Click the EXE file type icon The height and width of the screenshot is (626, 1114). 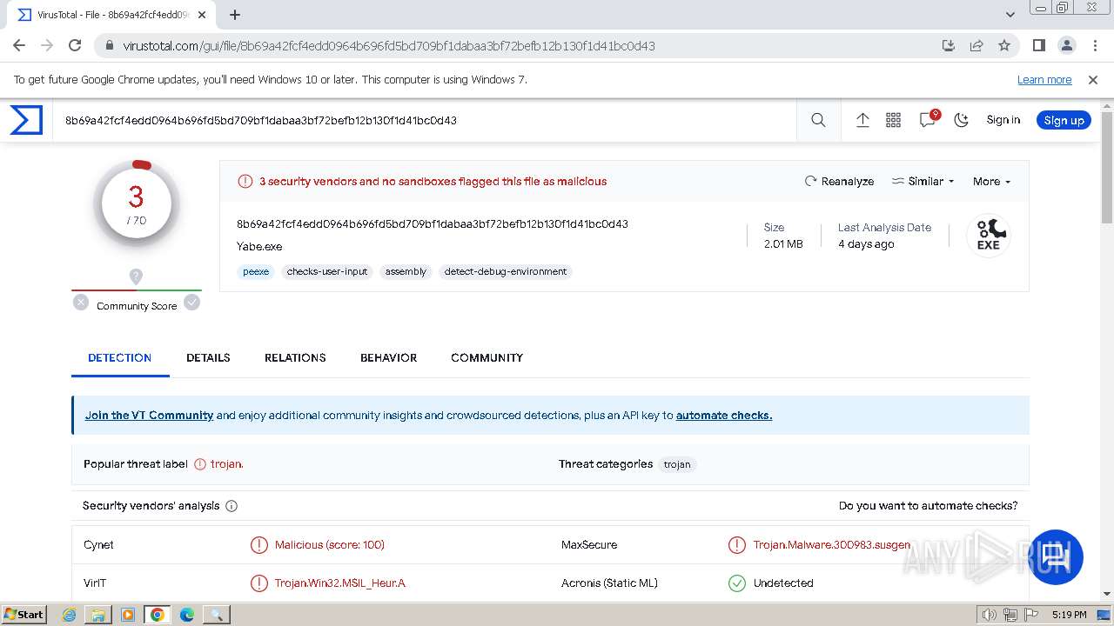tap(988, 236)
